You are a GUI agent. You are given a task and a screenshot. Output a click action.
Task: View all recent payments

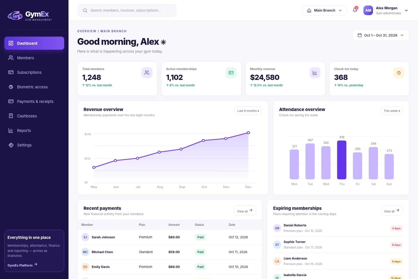coord(245,211)
